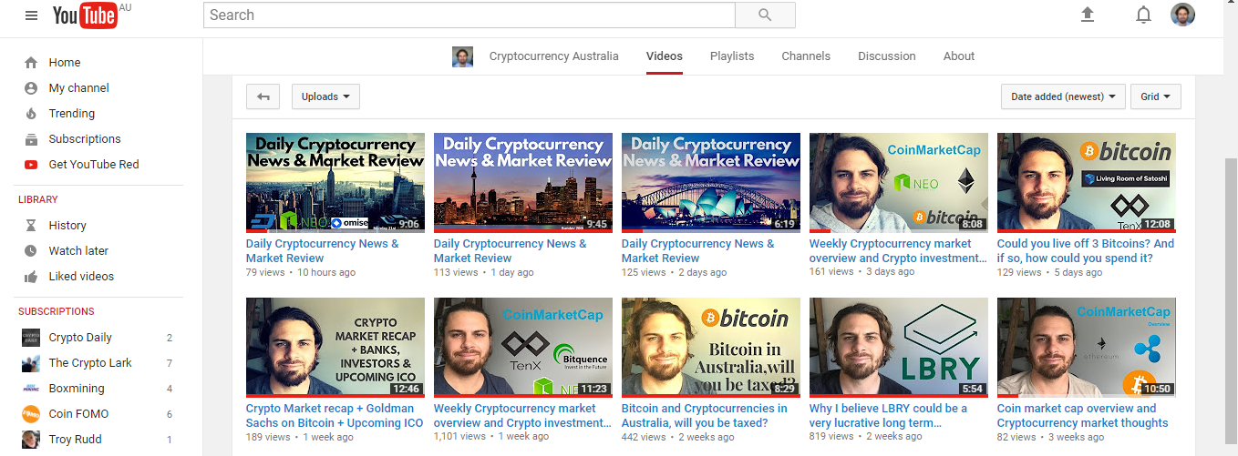This screenshot has width=1238, height=456.
Task: Open the account avatar menu
Action: pyautogui.click(x=1182, y=15)
